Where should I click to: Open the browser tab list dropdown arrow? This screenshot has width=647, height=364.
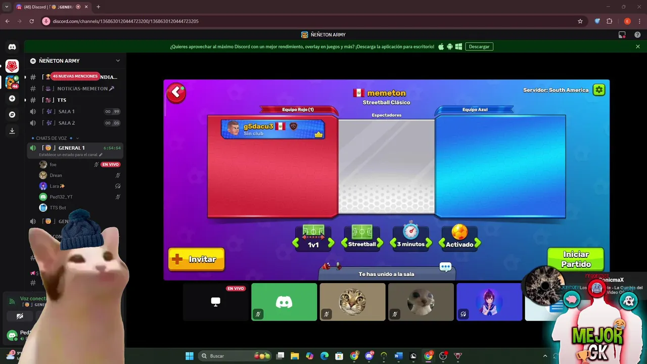[x=7, y=7]
